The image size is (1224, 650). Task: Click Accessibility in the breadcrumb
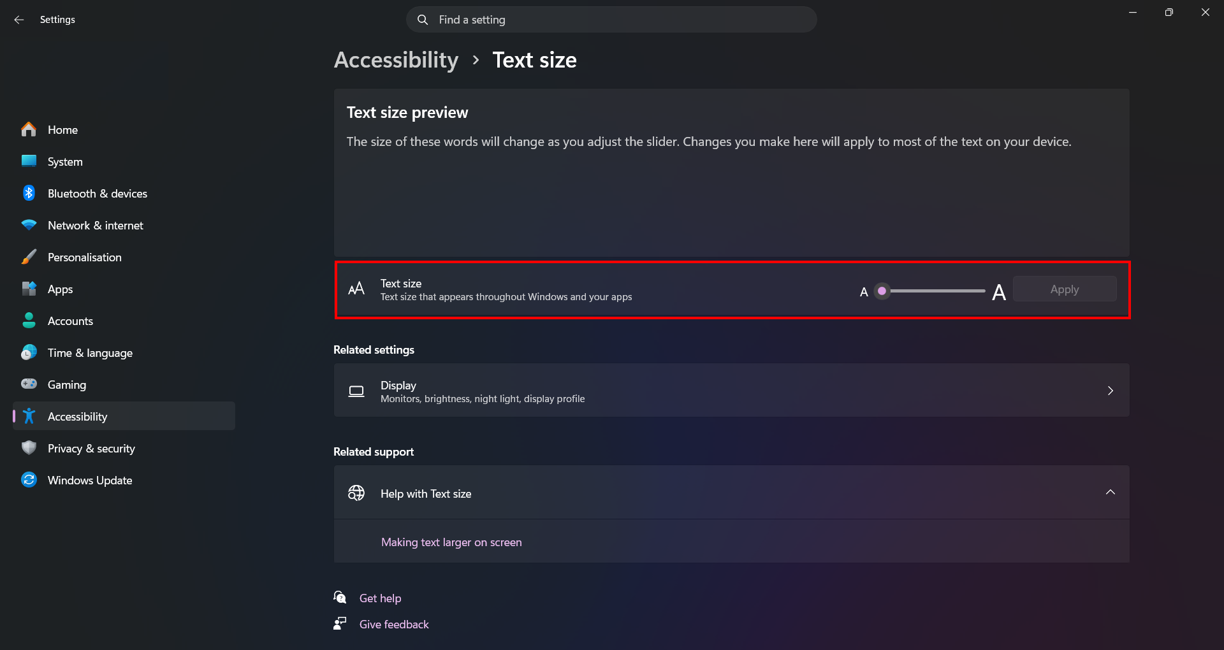(x=396, y=60)
